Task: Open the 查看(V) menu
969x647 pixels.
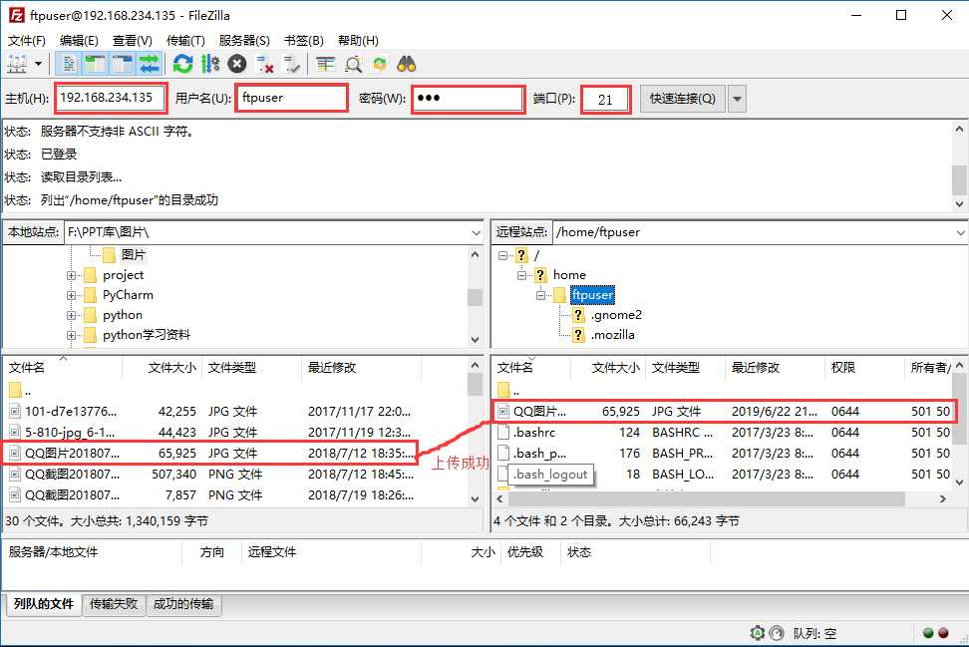Action: pyautogui.click(x=133, y=41)
